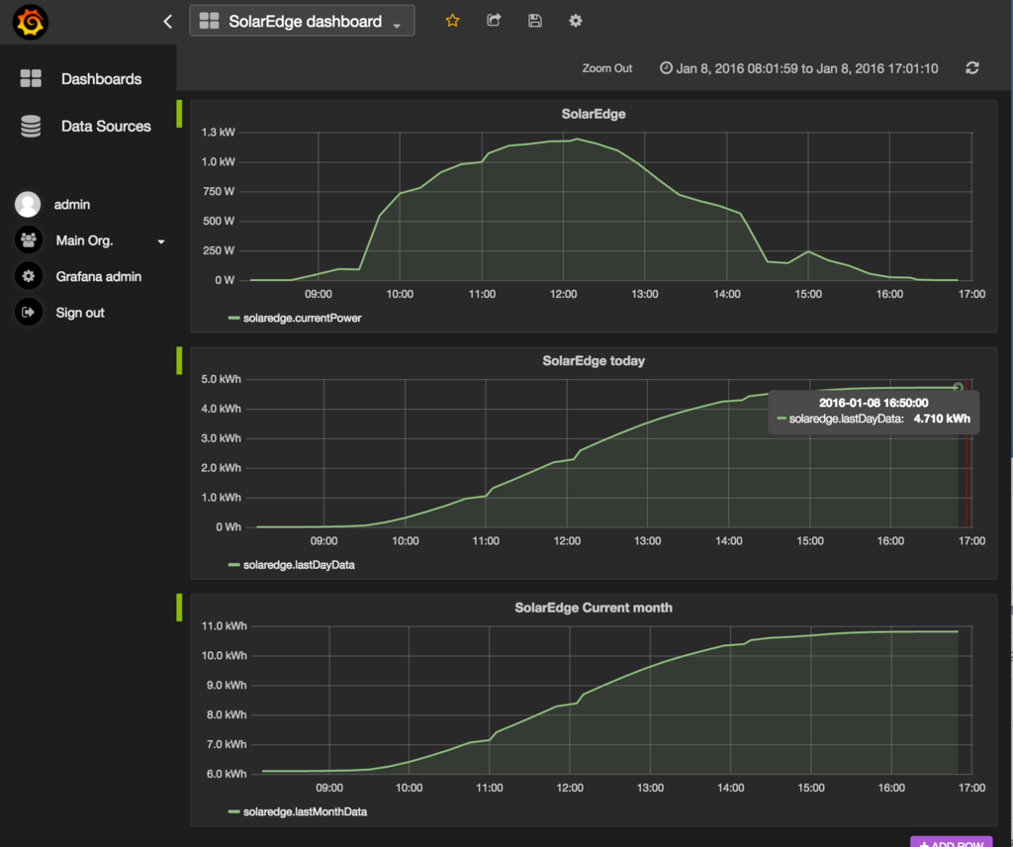Click the Grafana admin gear icon
Image resolution: width=1013 pixels, height=847 pixels.
tap(28, 276)
